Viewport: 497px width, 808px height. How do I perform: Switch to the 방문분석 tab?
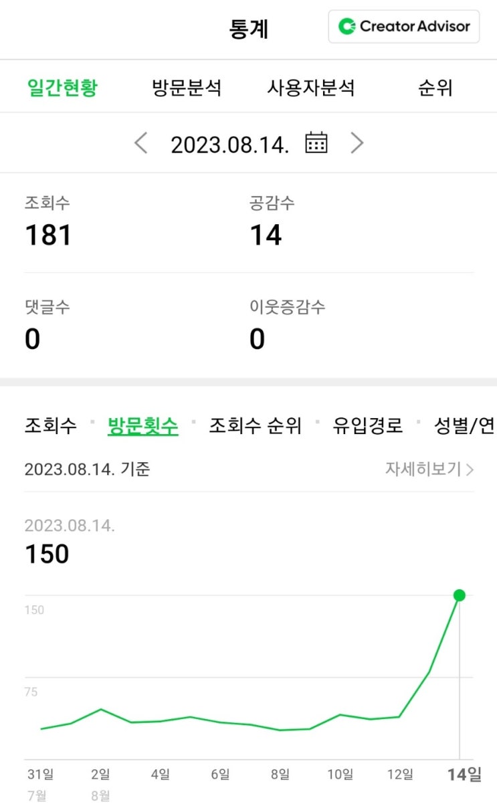[x=187, y=88]
